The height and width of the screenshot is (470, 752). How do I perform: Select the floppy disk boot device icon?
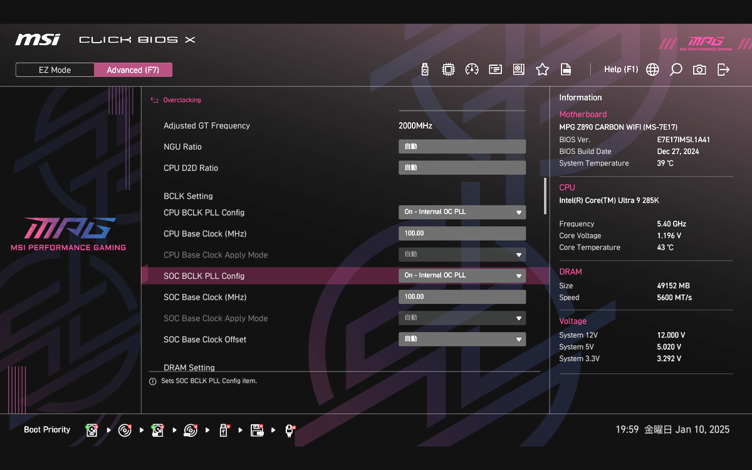click(x=256, y=430)
